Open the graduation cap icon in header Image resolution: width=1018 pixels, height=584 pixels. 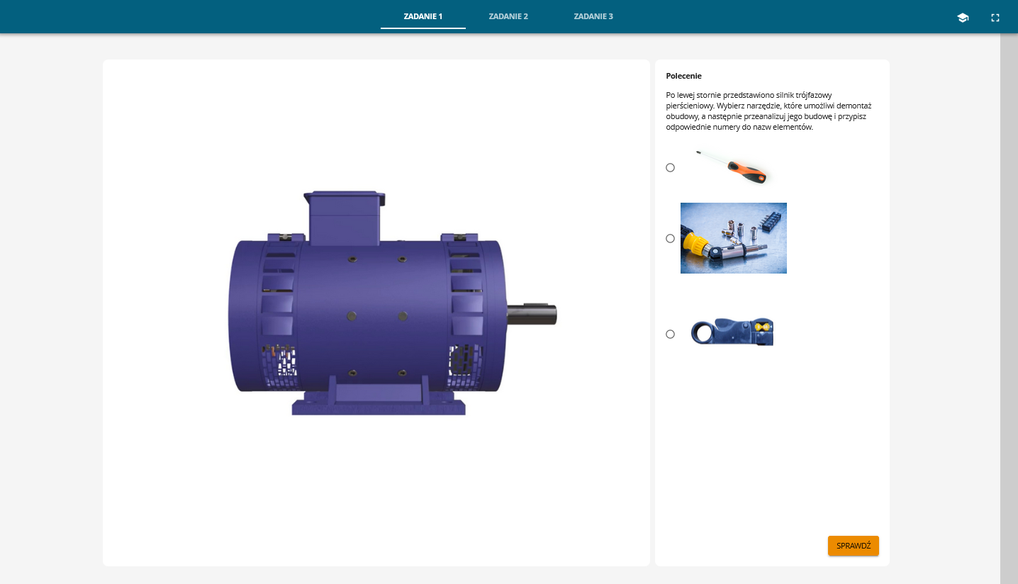(963, 18)
